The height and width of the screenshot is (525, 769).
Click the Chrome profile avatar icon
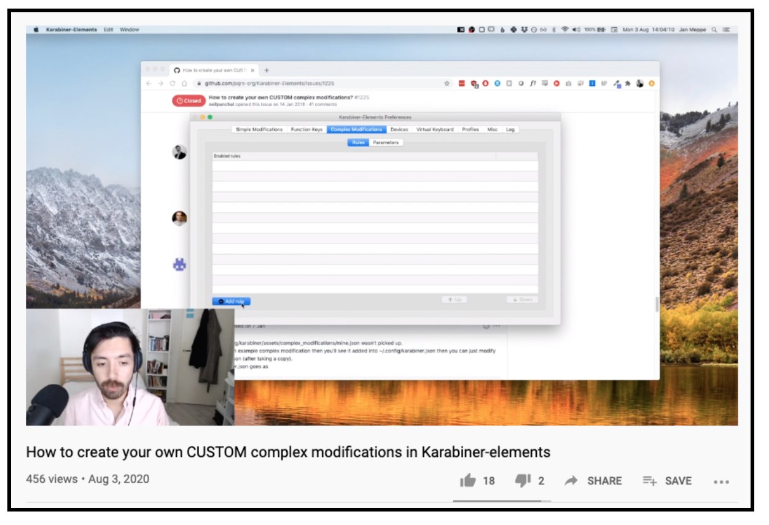[x=640, y=83]
